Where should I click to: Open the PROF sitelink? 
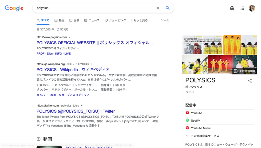point(41,54)
